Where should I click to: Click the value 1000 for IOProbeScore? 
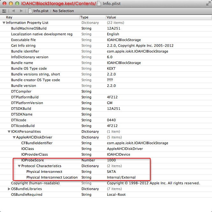[x=111, y=160]
